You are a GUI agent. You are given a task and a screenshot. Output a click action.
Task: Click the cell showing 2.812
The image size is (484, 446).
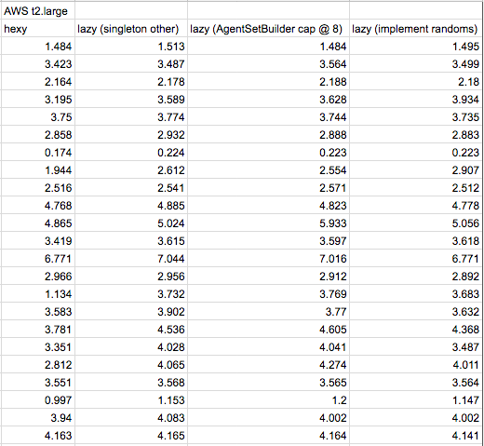(38, 365)
